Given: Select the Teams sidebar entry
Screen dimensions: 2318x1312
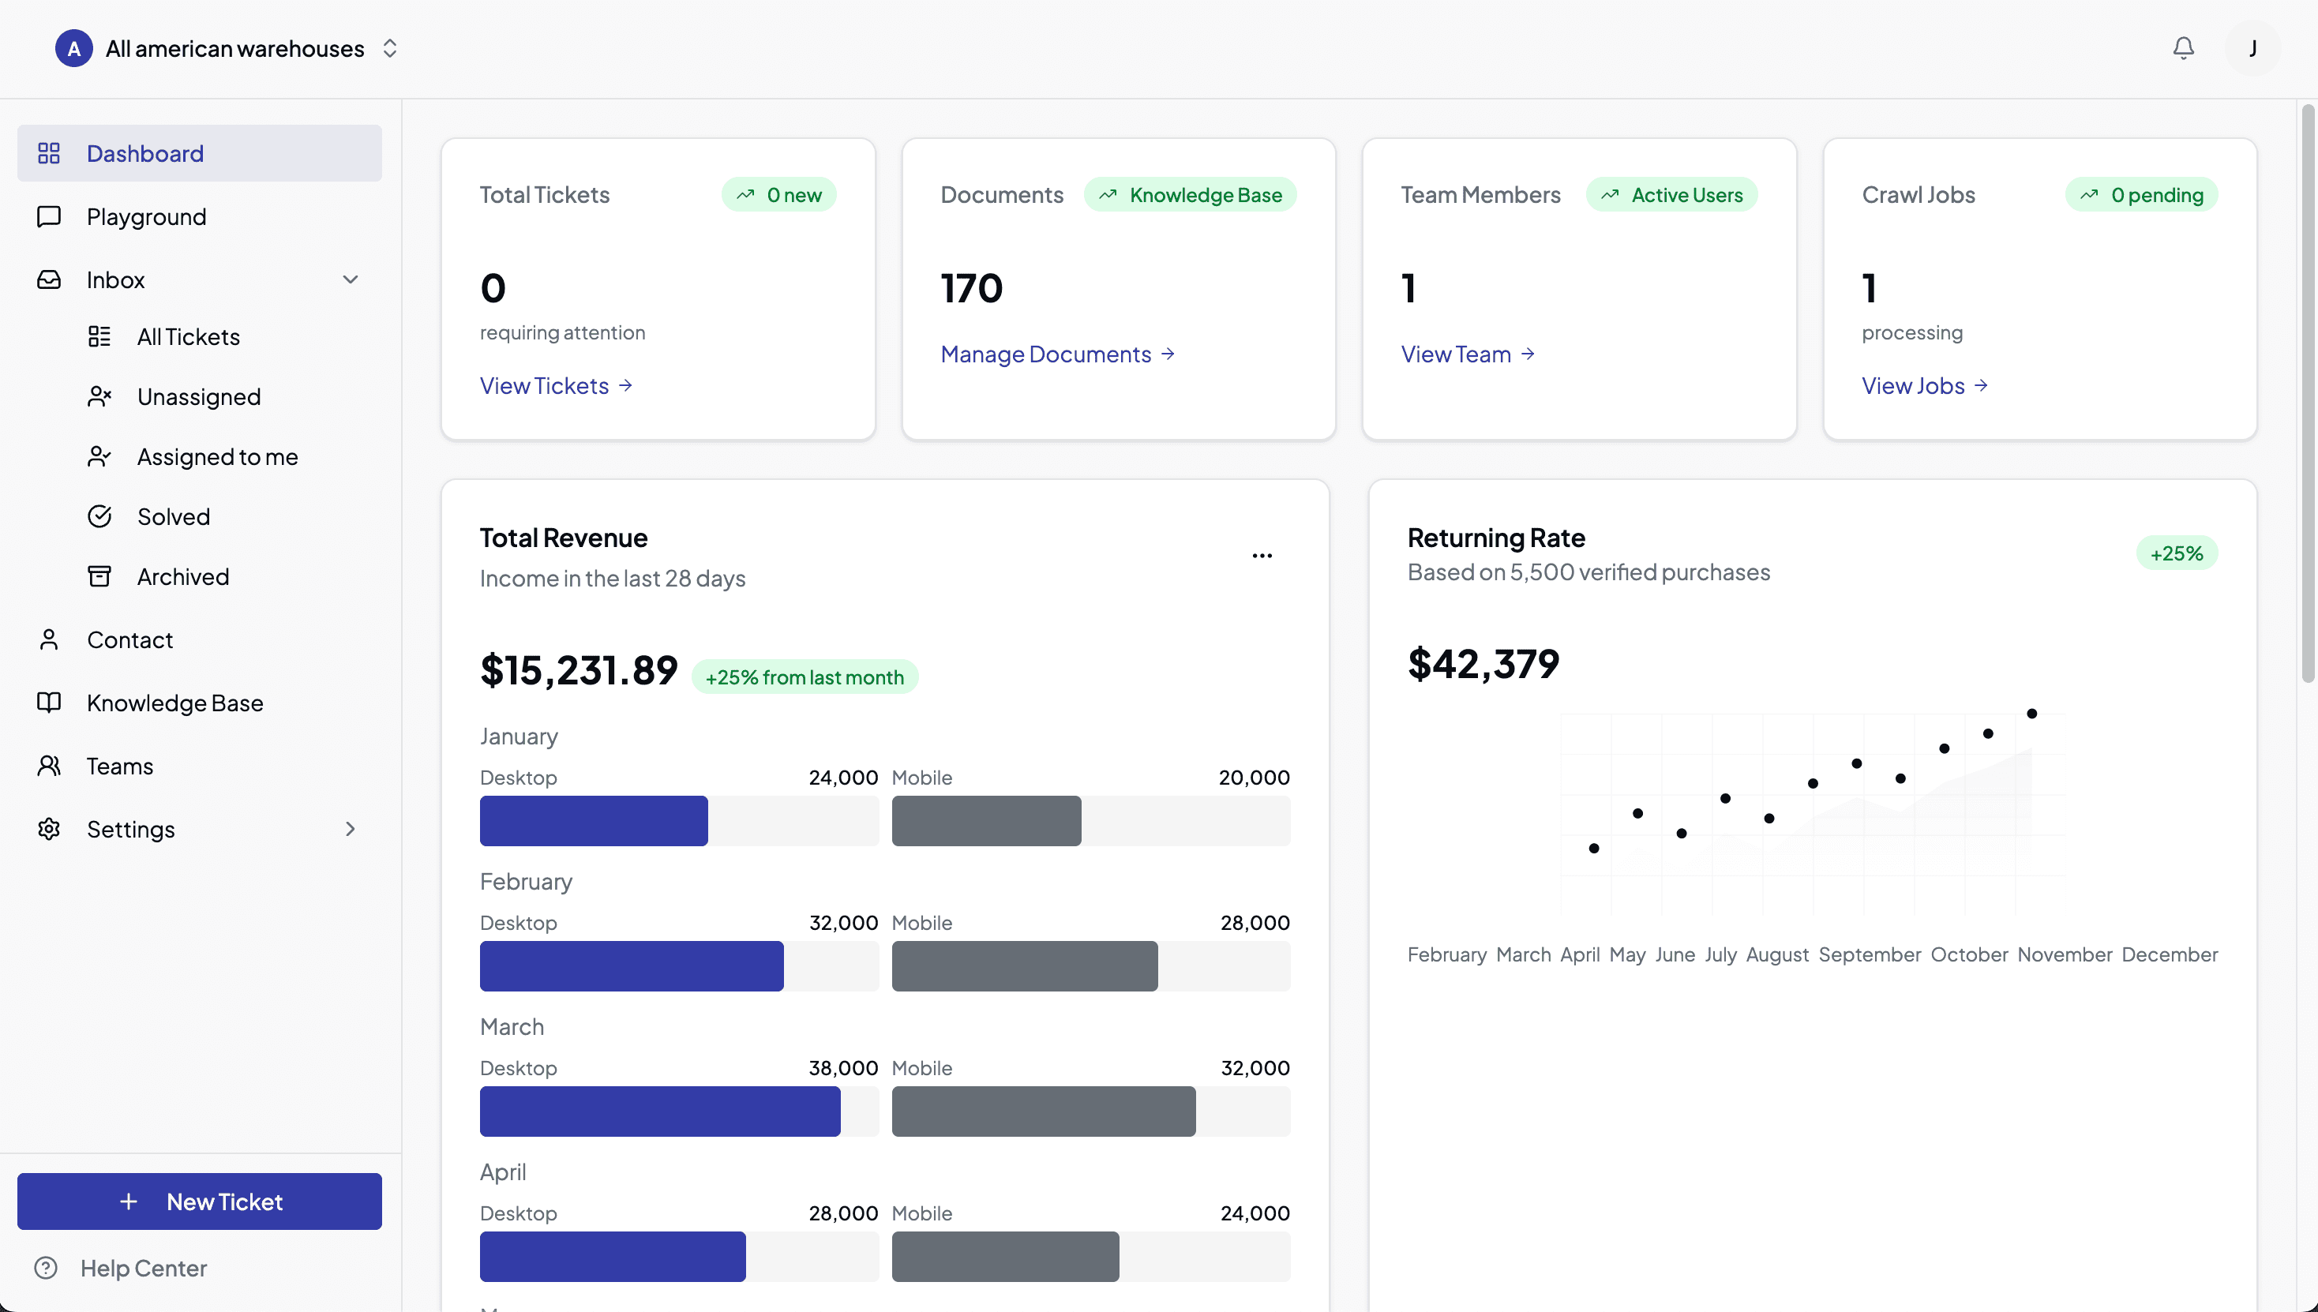Looking at the screenshot, I should click(x=119, y=765).
